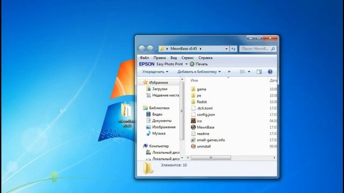Click the MewnBase v0.45 breadcrumb text

[x=184, y=49]
